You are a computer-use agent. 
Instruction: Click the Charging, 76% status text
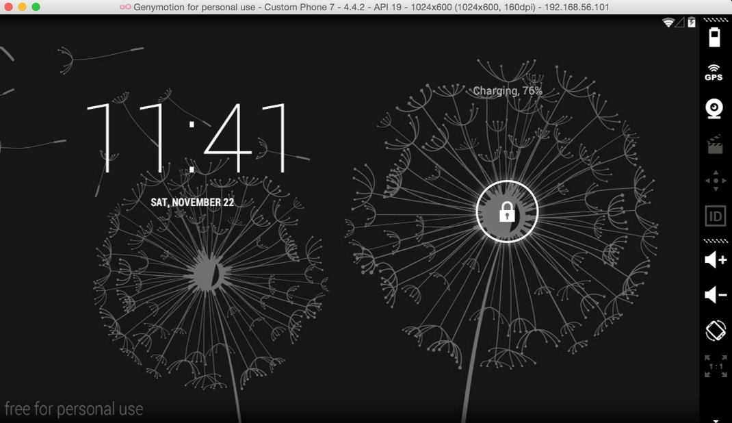click(508, 91)
